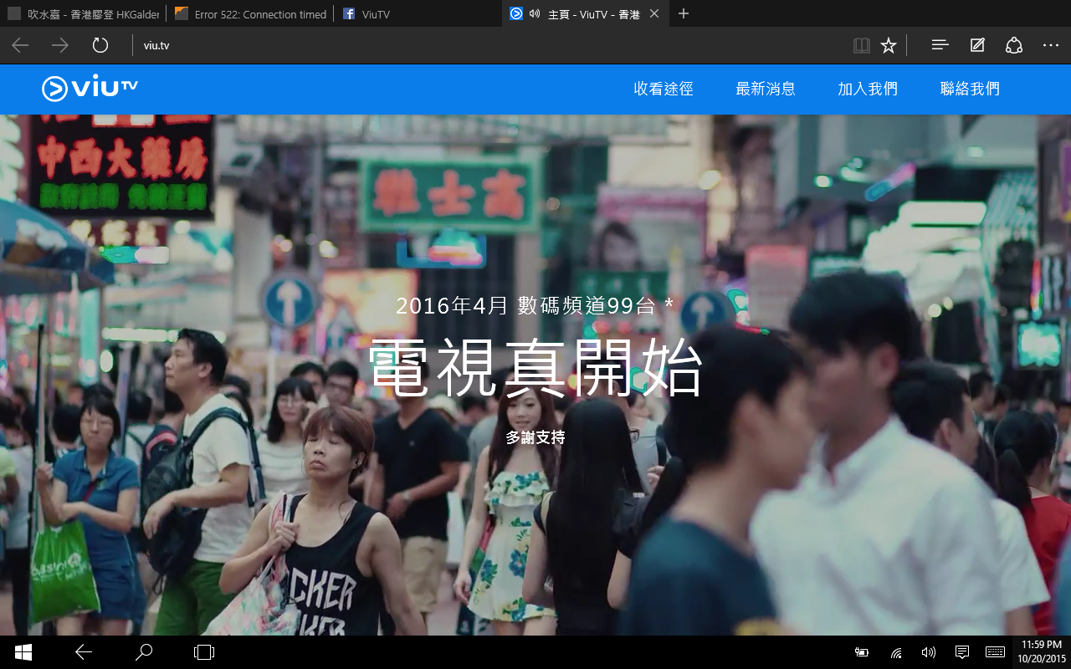Switch to the HKGalden 吹水臺 tab
Screen dimensions: 1071x669
coord(82,14)
